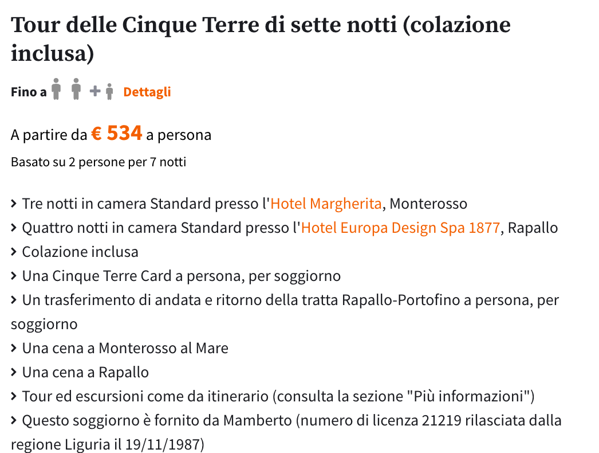
Task: Open the Hotel Margherita link
Action: point(326,204)
